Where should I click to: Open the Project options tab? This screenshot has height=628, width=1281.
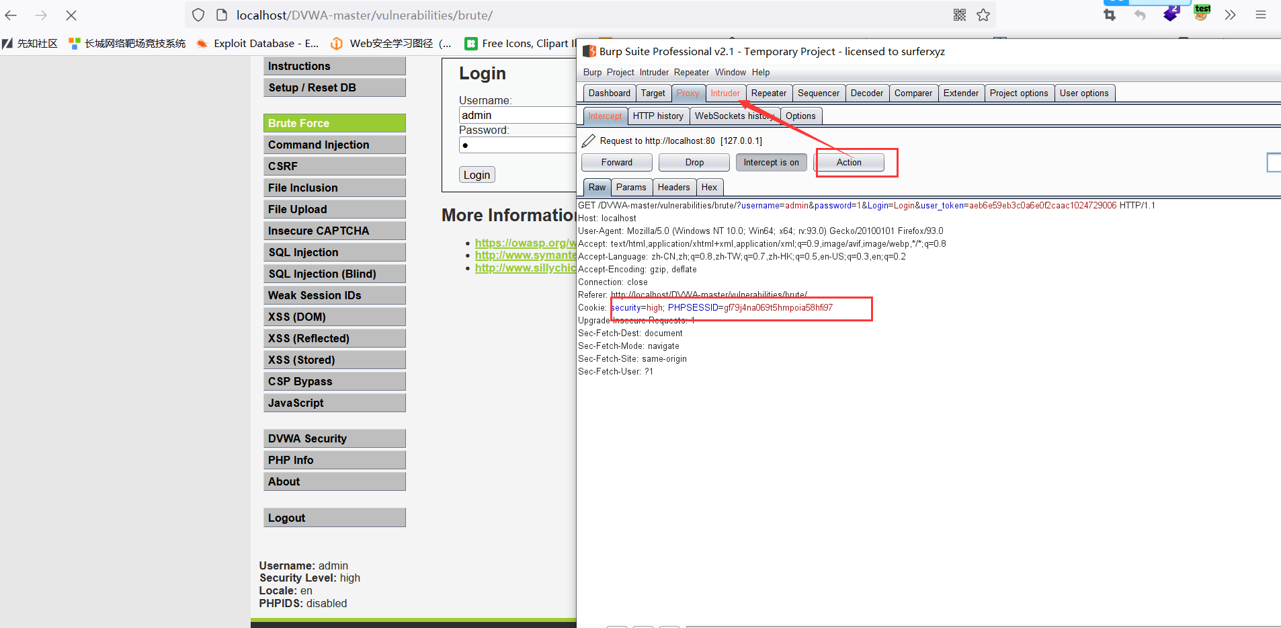pyautogui.click(x=1019, y=93)
